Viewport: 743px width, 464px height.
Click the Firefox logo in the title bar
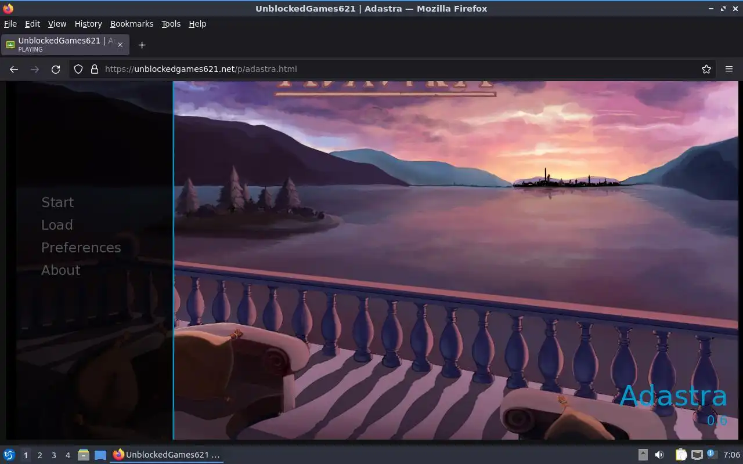[x=8, y=9]
